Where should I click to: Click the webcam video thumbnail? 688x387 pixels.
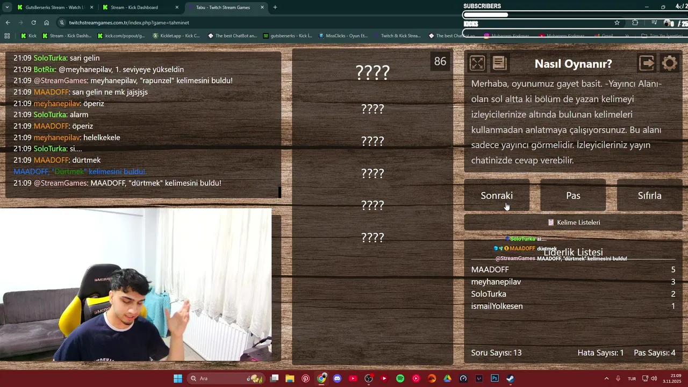pos(135,284)
